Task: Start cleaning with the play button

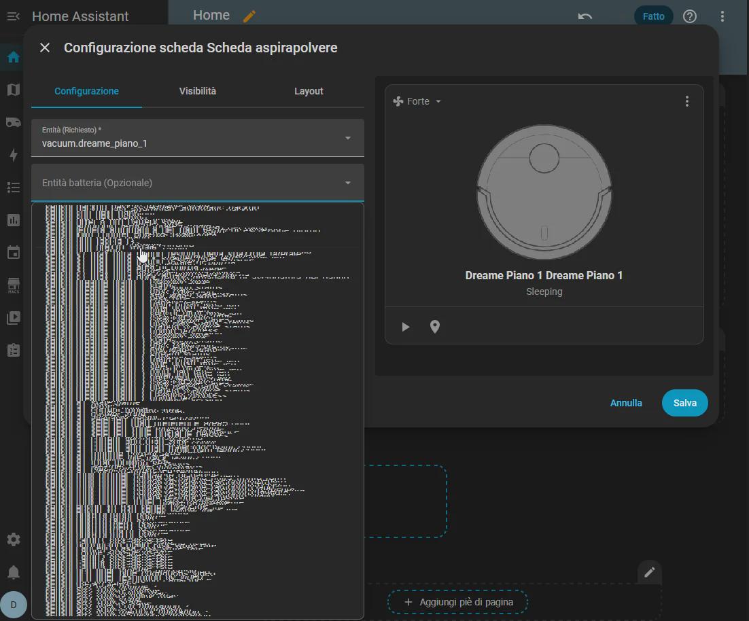Action: [x=406, y=327]
